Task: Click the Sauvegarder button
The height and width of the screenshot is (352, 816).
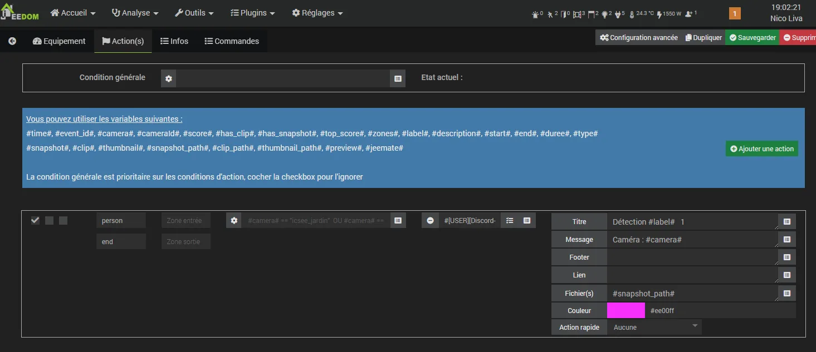Action: click(x=753, y=38)
